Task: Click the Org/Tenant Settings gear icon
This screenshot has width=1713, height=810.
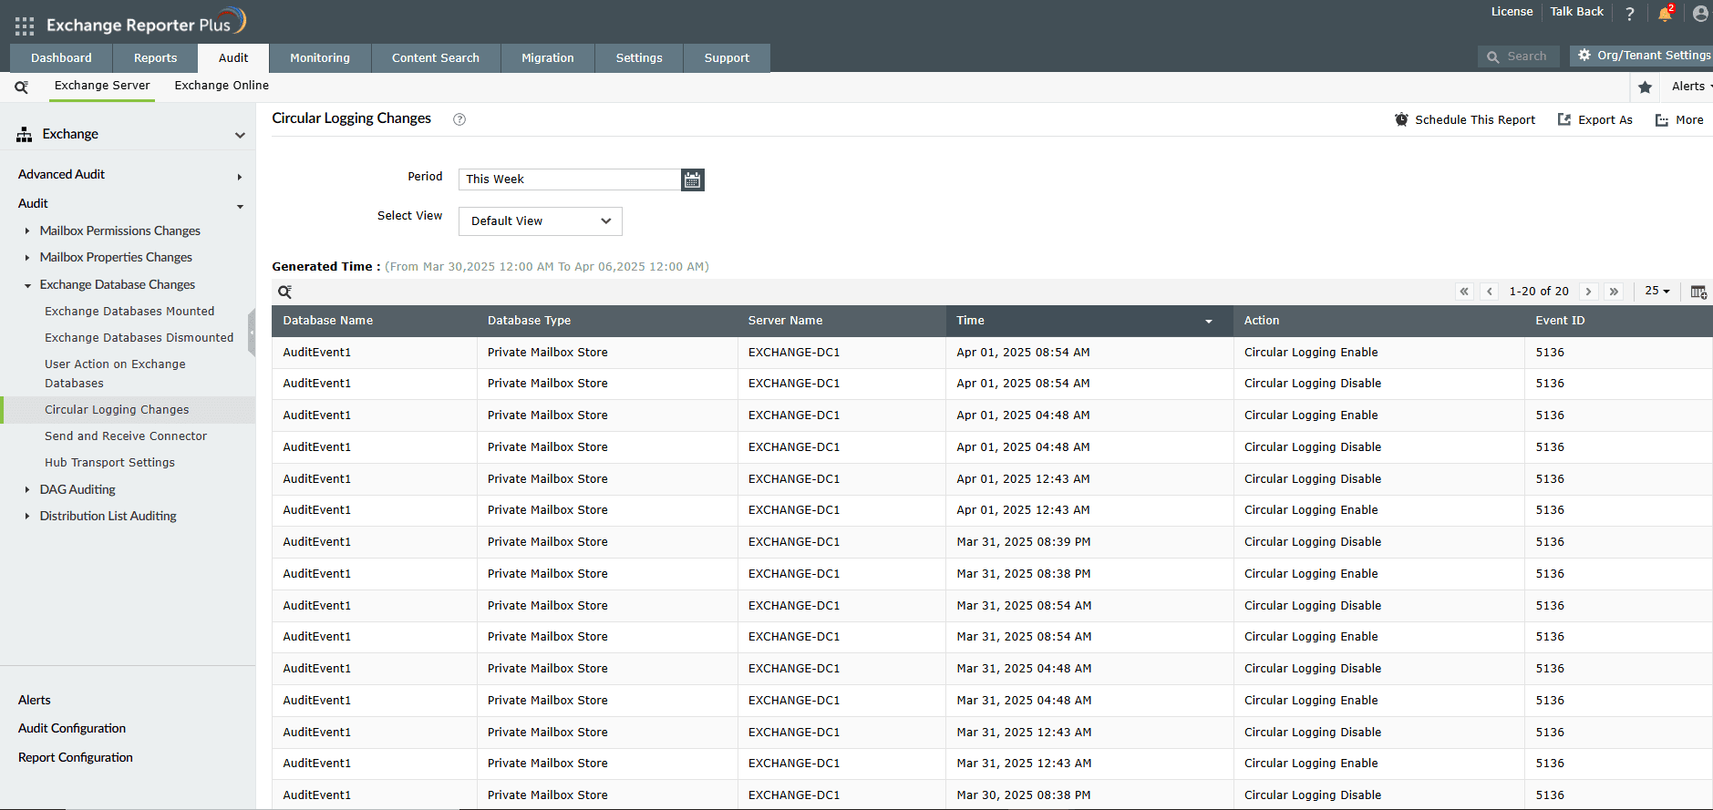Action: click(1584, 56)
